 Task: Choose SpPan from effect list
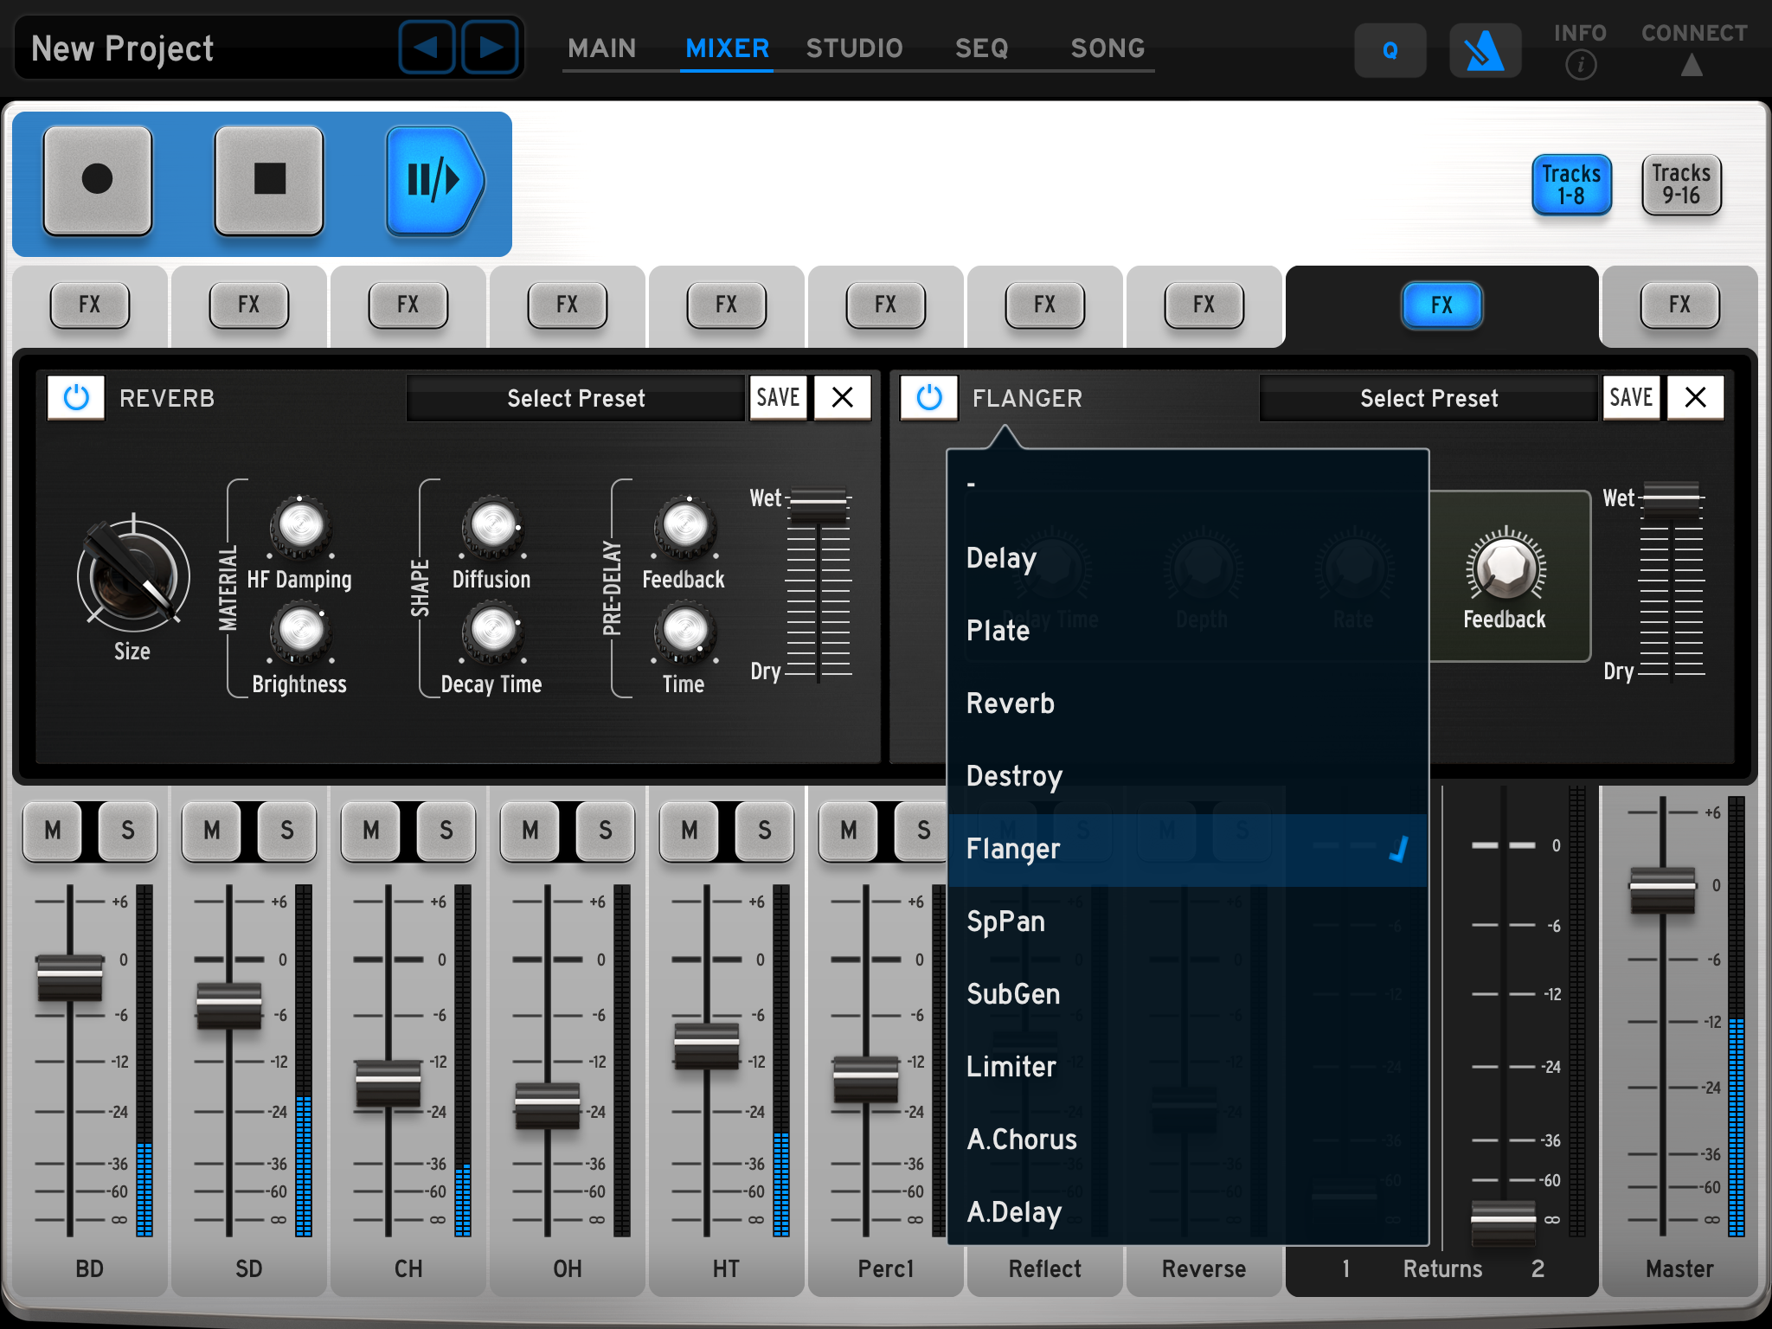tap(1187, 921)
